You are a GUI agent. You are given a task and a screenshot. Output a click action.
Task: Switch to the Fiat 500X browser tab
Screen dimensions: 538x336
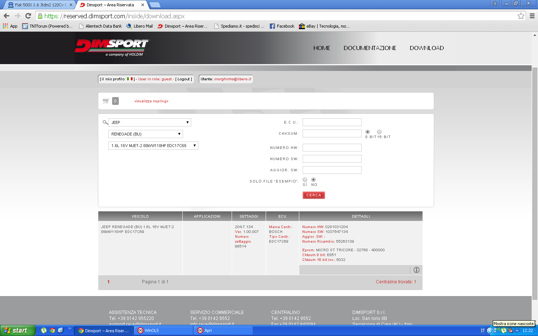coord(39,5)
